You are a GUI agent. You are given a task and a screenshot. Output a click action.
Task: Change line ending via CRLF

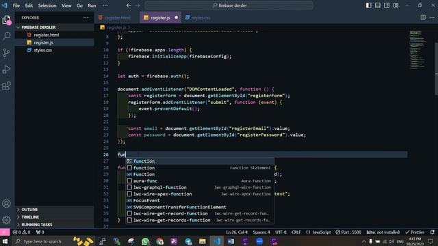point(296,232)
